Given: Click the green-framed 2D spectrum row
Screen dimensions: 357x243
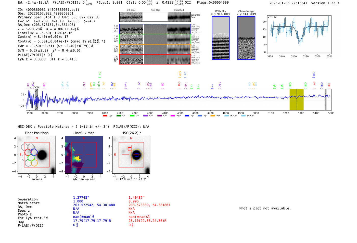Looking at the screenshot, I should [x=155, y=39].
